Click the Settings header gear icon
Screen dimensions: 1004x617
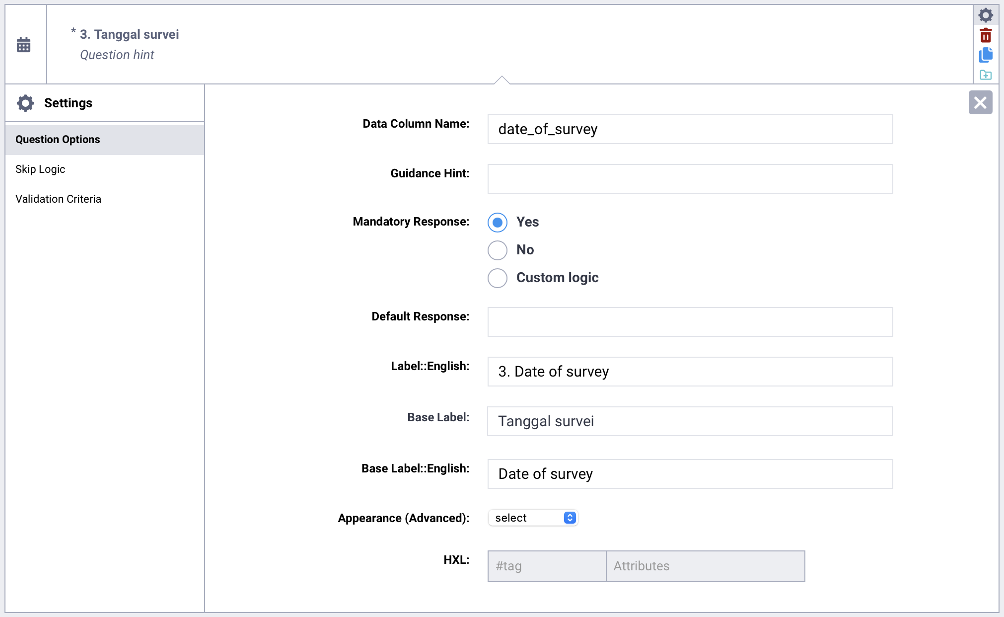coord(25,103)
